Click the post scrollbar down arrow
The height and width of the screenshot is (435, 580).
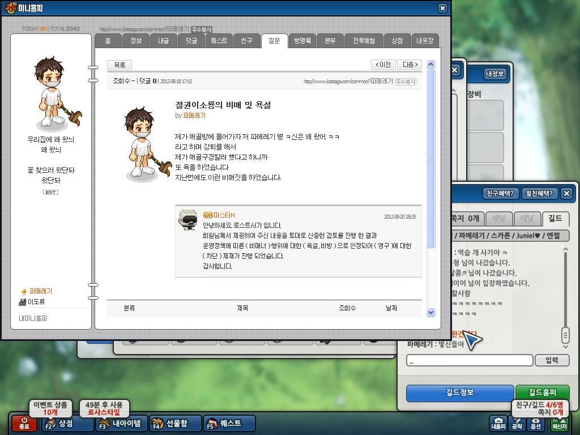pos(430,313)
